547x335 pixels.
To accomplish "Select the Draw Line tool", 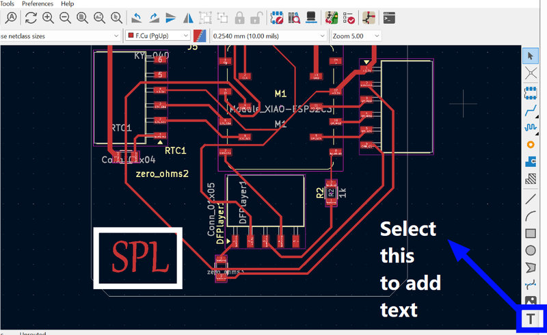I will [531, 199].
